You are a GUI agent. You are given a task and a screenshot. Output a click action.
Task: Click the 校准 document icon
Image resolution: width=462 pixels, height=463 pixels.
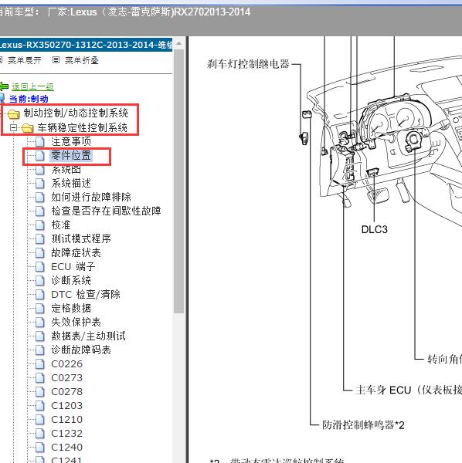[x=40, y=225]
